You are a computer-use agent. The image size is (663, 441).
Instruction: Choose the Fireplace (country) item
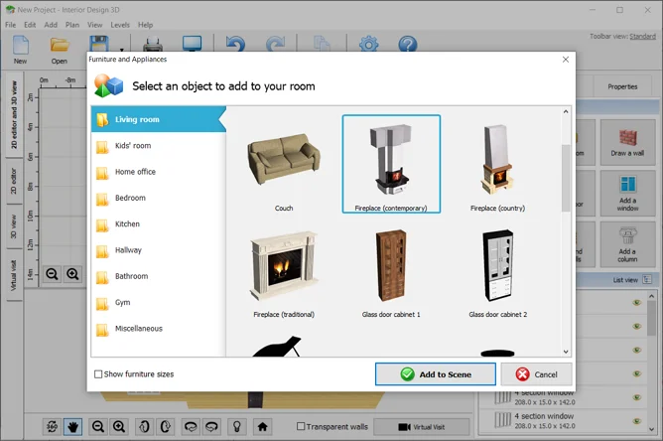pos(497,164)
